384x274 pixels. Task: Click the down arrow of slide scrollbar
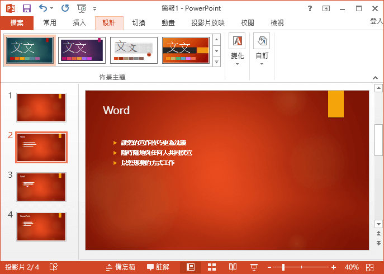click(378, 224)
